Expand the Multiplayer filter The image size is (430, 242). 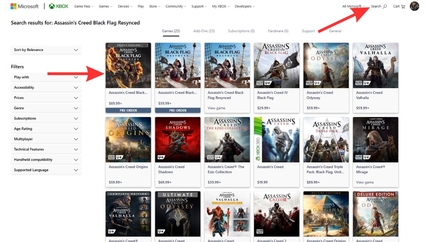point(46,139)
